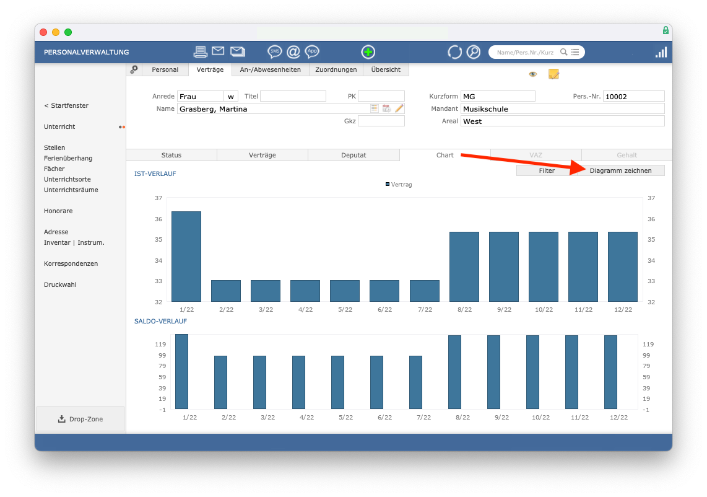The image size is (707, 497).
Task: Click the signal bars statistics icon
Action: click(x=661, y=52)
